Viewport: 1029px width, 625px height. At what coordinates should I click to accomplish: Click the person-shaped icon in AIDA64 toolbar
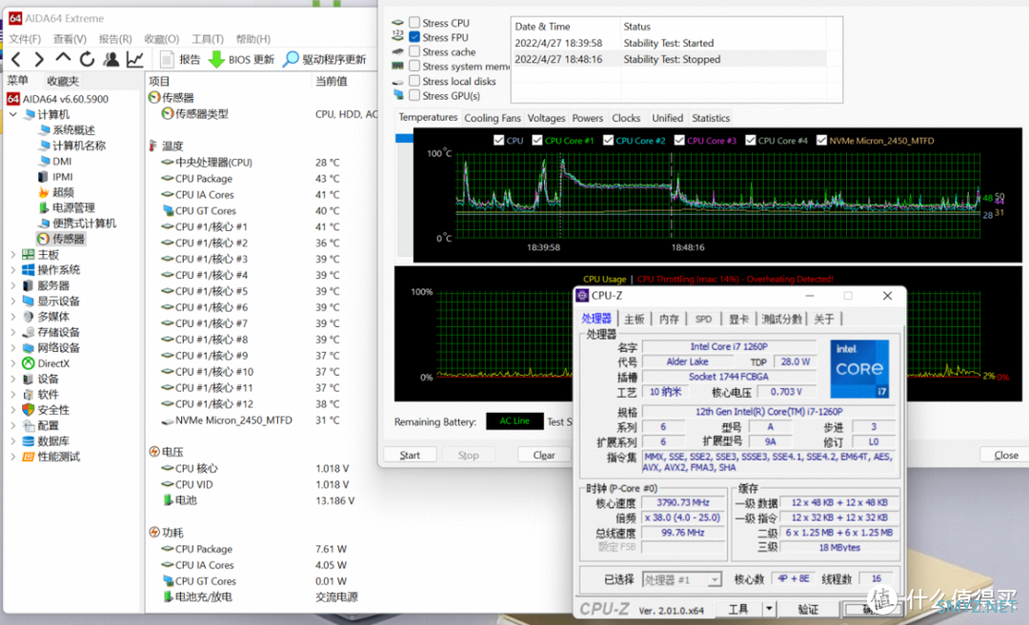111,60
